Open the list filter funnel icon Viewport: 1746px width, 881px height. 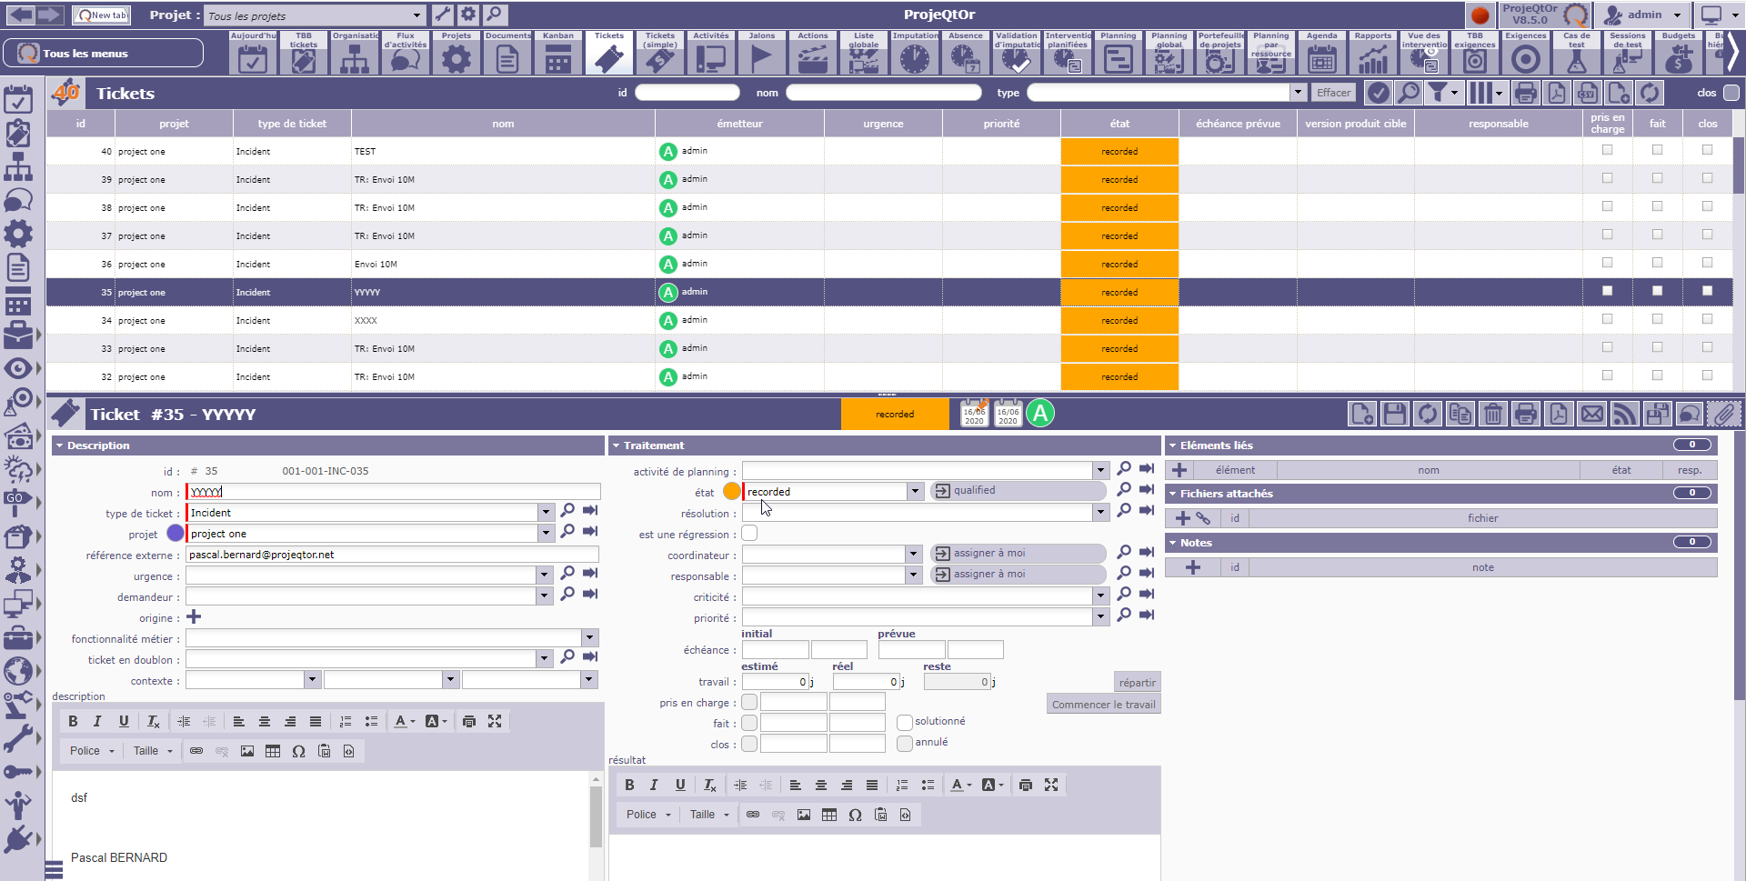tap(1437, 93)
